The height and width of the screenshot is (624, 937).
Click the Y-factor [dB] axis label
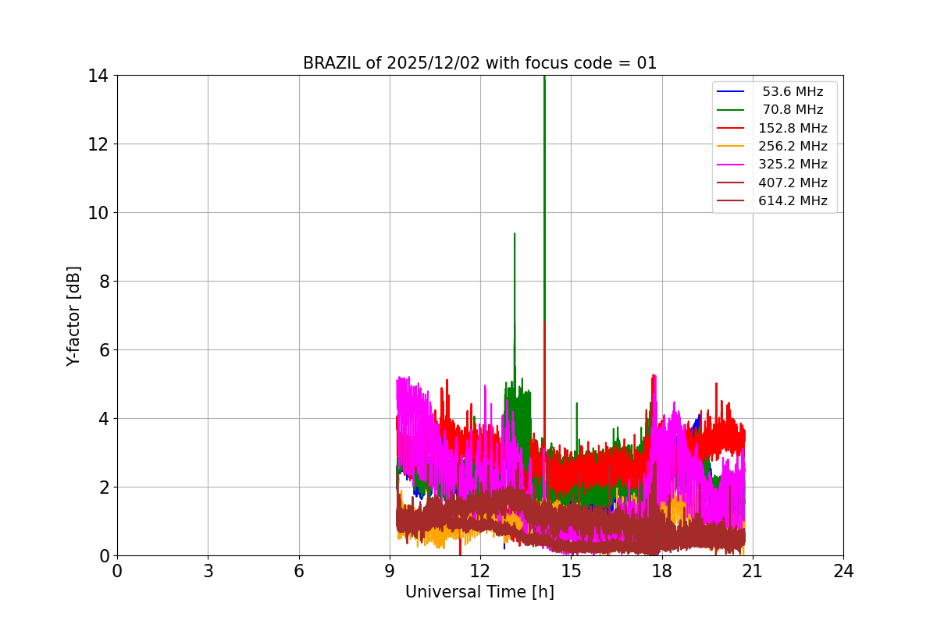click(73, 316)
